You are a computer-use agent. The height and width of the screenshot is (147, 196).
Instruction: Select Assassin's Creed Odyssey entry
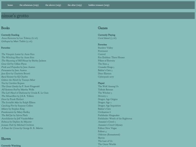pos(110,125)
